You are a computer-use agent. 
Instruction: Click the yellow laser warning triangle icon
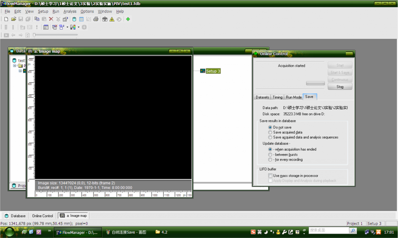[112, 19]
